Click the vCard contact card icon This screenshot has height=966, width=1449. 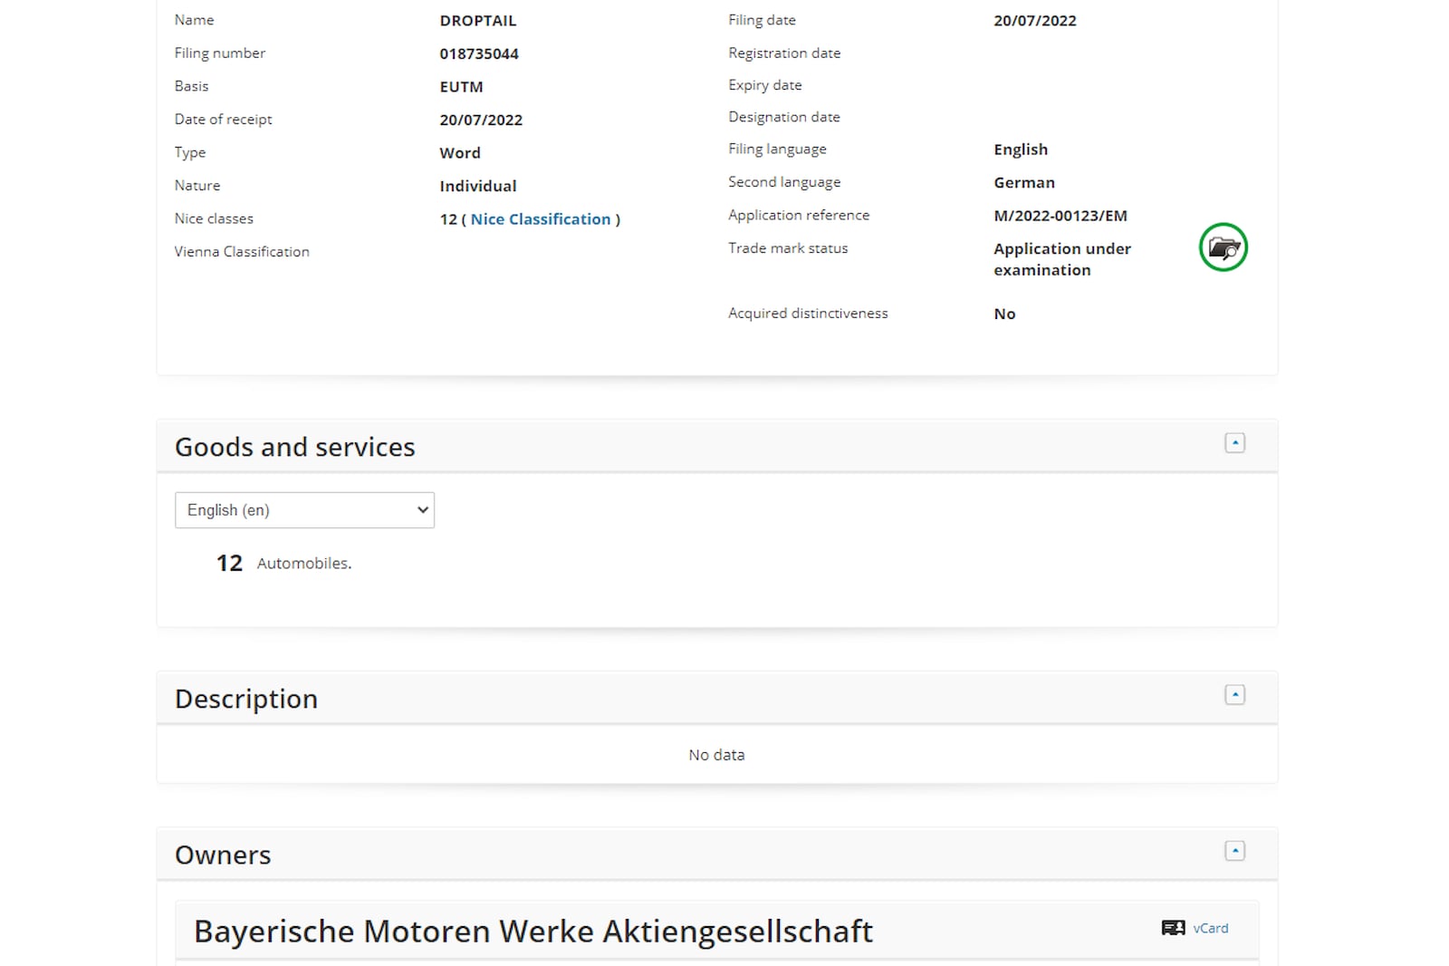tap(1173, 928)
